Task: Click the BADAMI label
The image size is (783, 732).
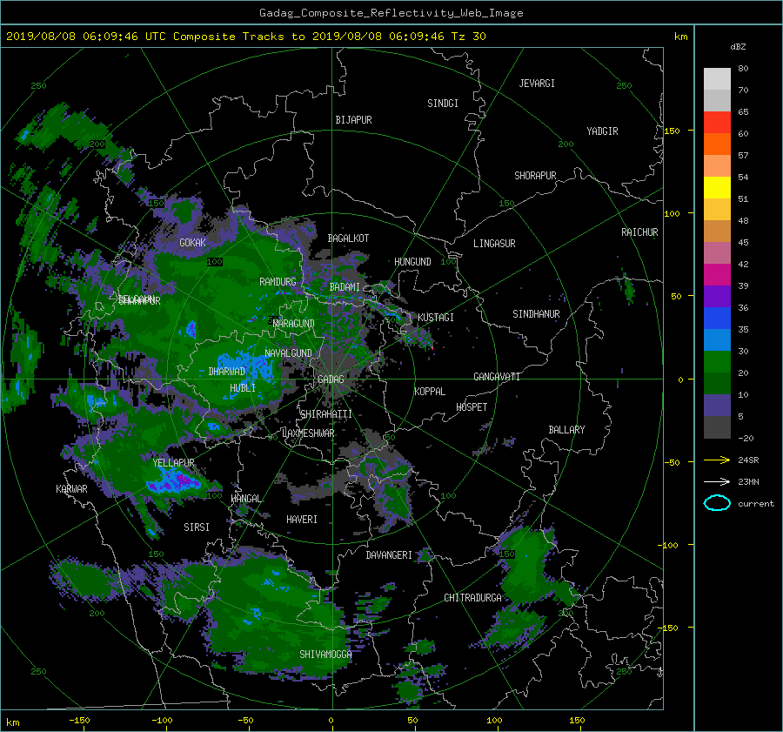Action: 345,287
